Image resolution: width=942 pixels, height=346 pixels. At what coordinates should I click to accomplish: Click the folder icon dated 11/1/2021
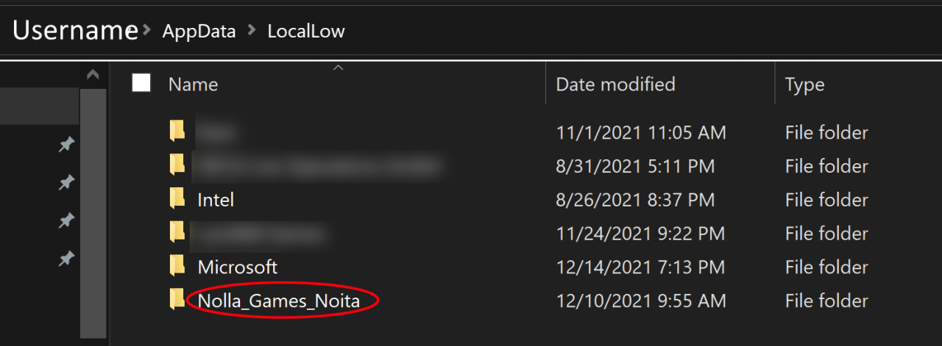[x=177, y=131]
